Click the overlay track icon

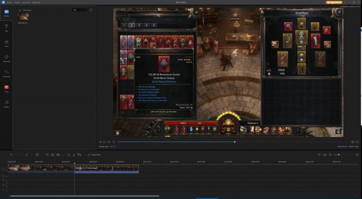click(x=3, y=176)
